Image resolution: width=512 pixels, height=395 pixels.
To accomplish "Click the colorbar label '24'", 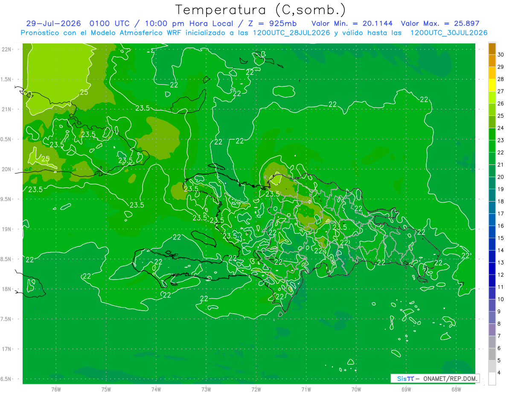I will point(501,128).
